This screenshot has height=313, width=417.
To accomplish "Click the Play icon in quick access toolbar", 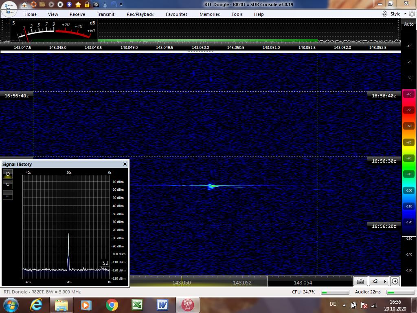I will 51,4.
